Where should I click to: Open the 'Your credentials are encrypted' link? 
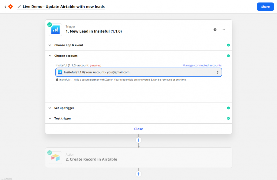[150, 80]
